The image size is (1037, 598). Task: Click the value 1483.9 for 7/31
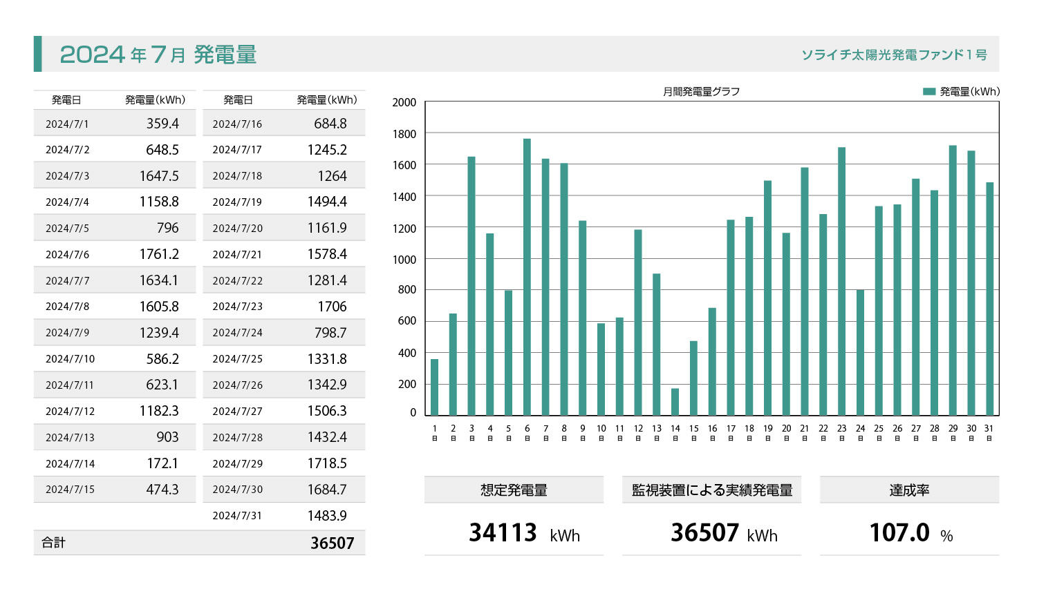[327, 516]
